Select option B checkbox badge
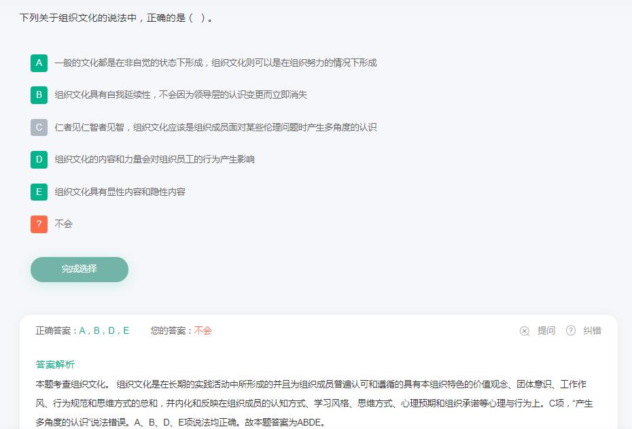The image size is (632, 429). coord(39,95)
